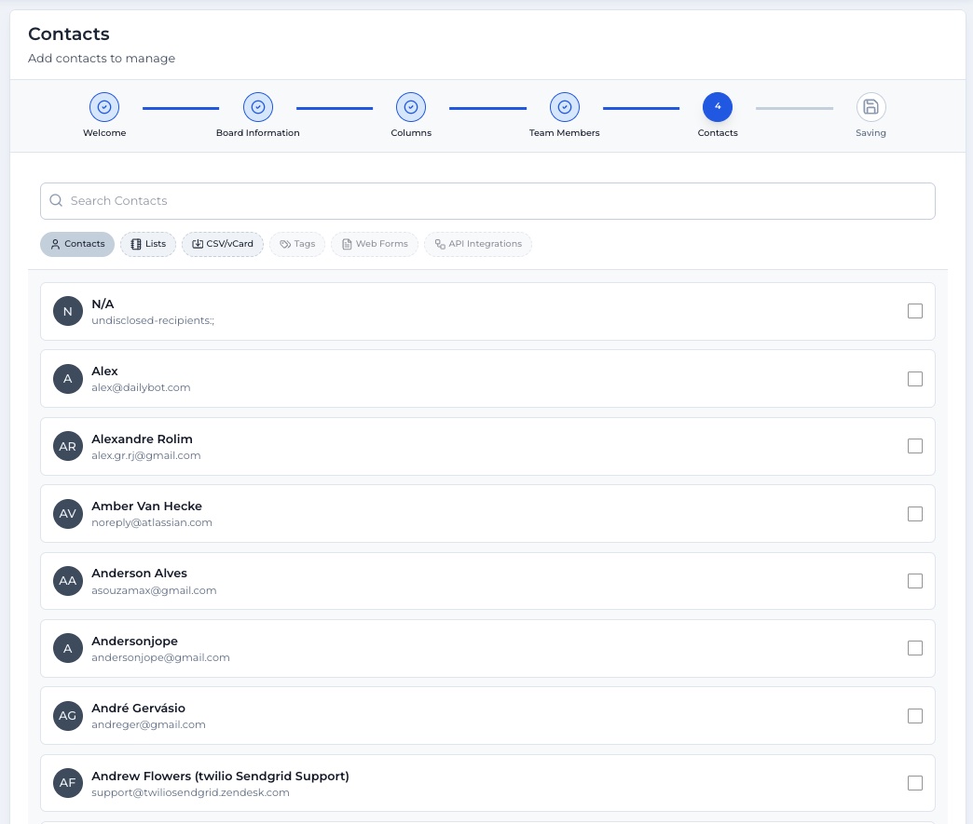Select the Tags tab
973x824 pixels.
[297, 244]
